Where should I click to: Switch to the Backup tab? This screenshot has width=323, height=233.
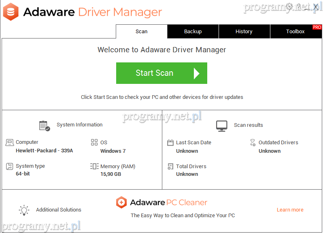tap(193, 32)
